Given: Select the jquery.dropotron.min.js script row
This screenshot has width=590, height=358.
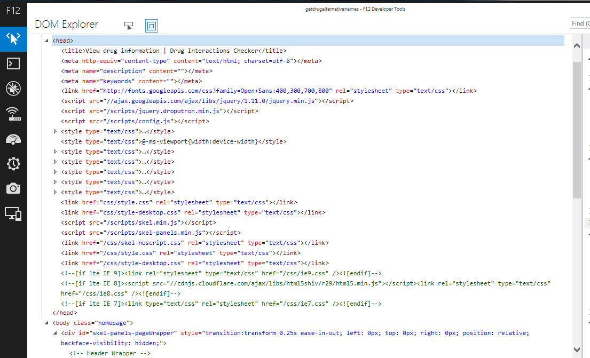Looking at the screenshot, I should tap(160, 112).
